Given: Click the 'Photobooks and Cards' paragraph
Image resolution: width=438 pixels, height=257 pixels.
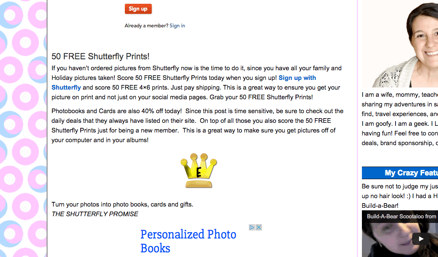Looking at the screenshot, I should tap(197, 126).
